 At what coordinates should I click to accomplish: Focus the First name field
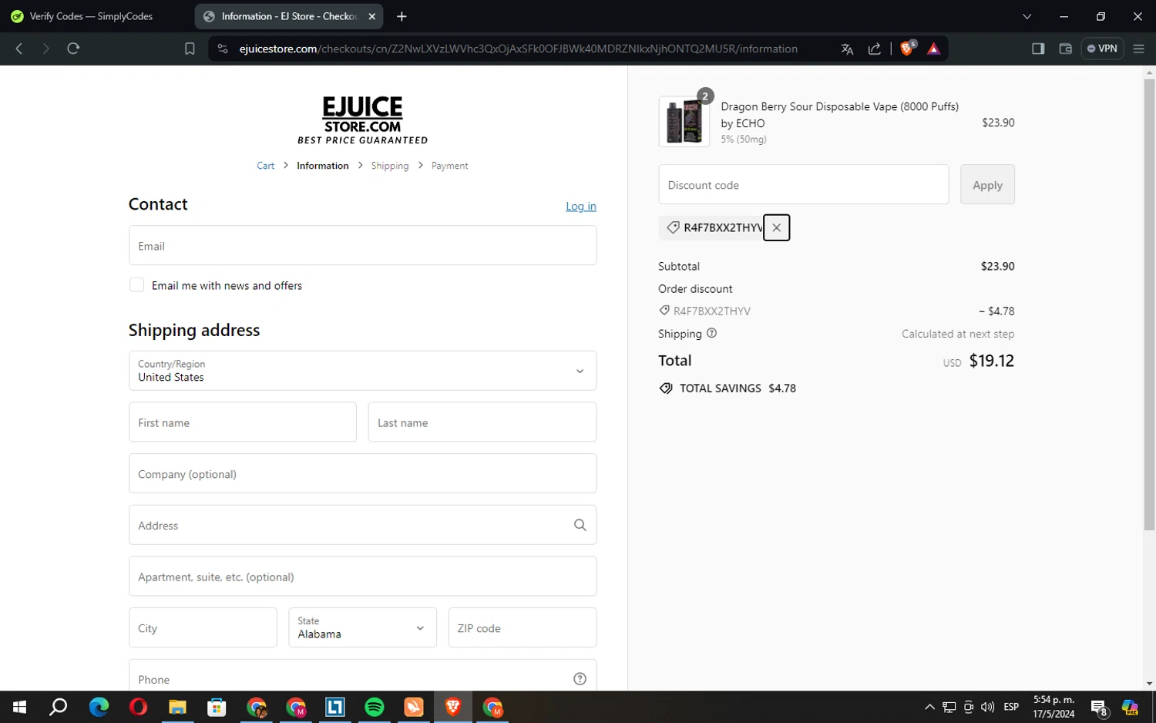point(243,422)
